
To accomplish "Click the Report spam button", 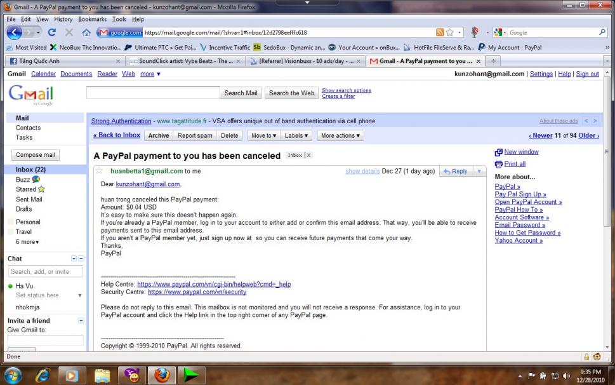I will tap(195, 135).
